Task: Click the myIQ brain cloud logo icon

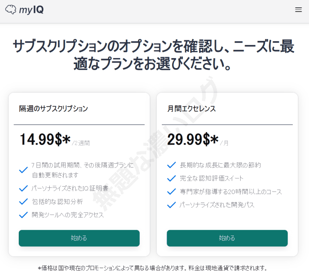Action: pos(11,10)
